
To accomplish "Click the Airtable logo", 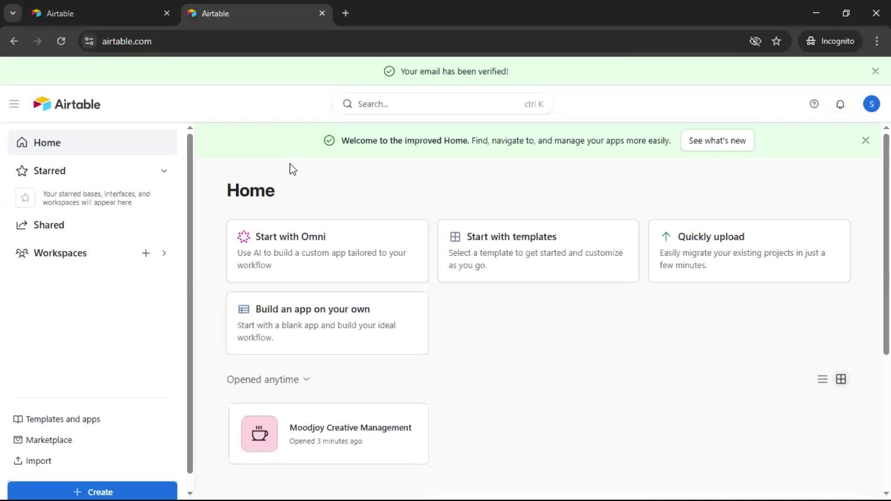I will coord(67,104).
